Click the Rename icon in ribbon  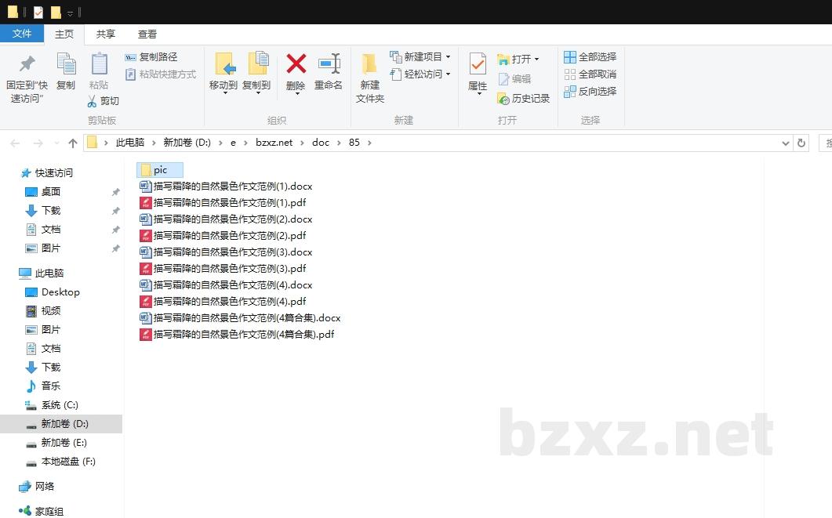point(329,64)
